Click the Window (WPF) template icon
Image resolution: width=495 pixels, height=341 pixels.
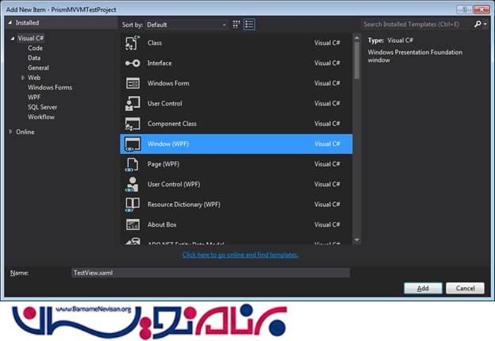click(x=132, y=144)
